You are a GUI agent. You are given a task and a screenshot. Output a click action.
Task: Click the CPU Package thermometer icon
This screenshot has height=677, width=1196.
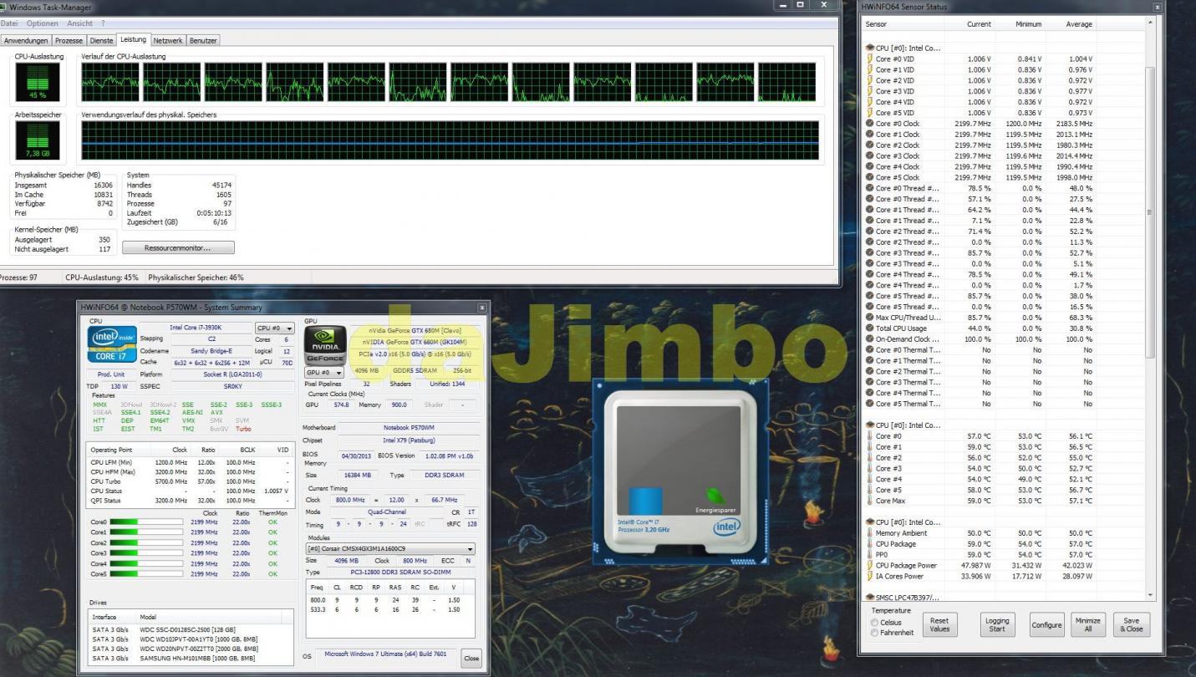870,544
